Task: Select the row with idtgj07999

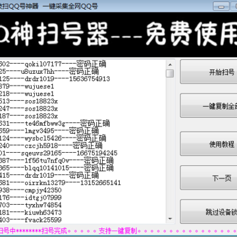Action: (31, 197)
